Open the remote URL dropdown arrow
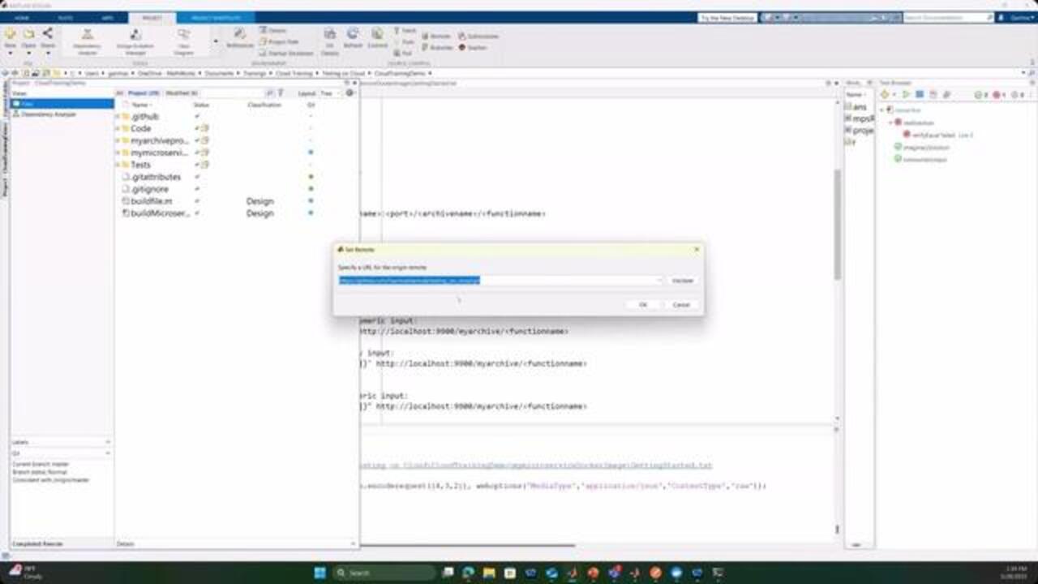This screenshot has height=584, width=1038. (x=659, y=281)
